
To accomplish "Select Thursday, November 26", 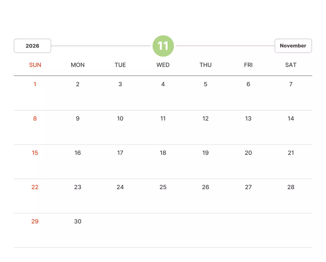I will [205, 187].
